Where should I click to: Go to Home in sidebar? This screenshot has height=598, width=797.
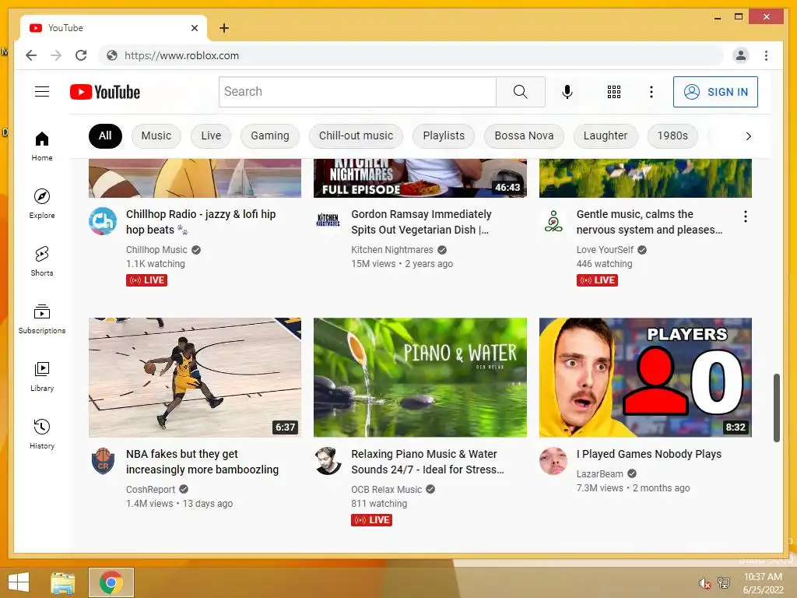tap(42, 146)
